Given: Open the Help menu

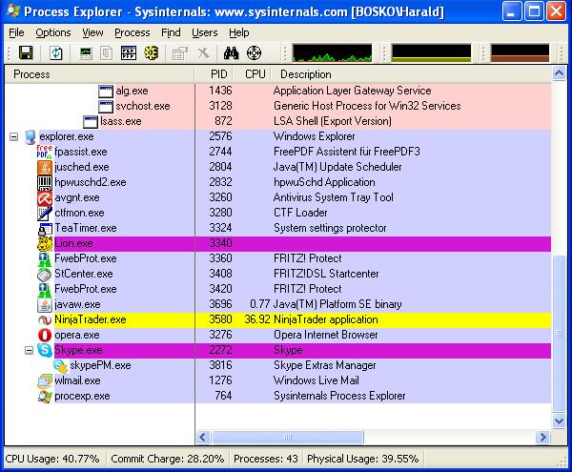Looking at the screenshot, I should [x=239, y=32].
